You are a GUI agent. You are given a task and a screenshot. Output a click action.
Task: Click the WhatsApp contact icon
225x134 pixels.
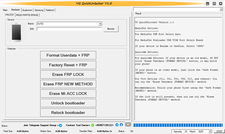[x=93, y=125]
